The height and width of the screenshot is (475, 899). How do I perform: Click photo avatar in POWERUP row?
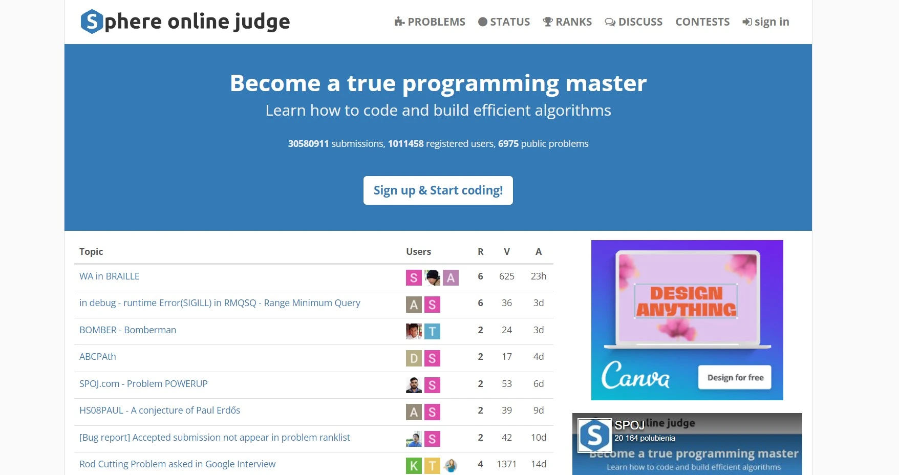coord(414,385)
